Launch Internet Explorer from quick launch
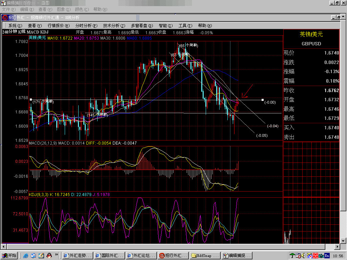 pos(26,256)
